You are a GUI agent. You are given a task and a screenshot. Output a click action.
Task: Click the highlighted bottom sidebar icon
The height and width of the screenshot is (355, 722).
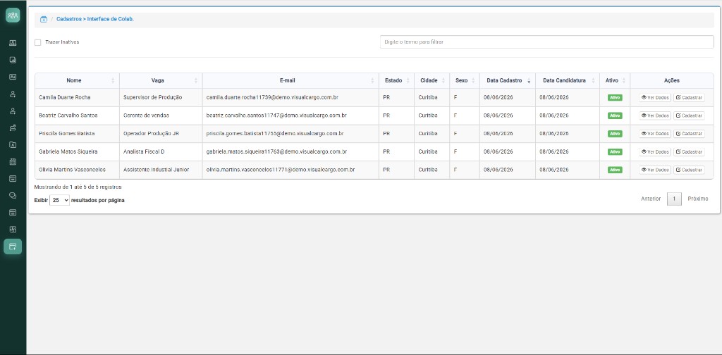click(13, 247)
